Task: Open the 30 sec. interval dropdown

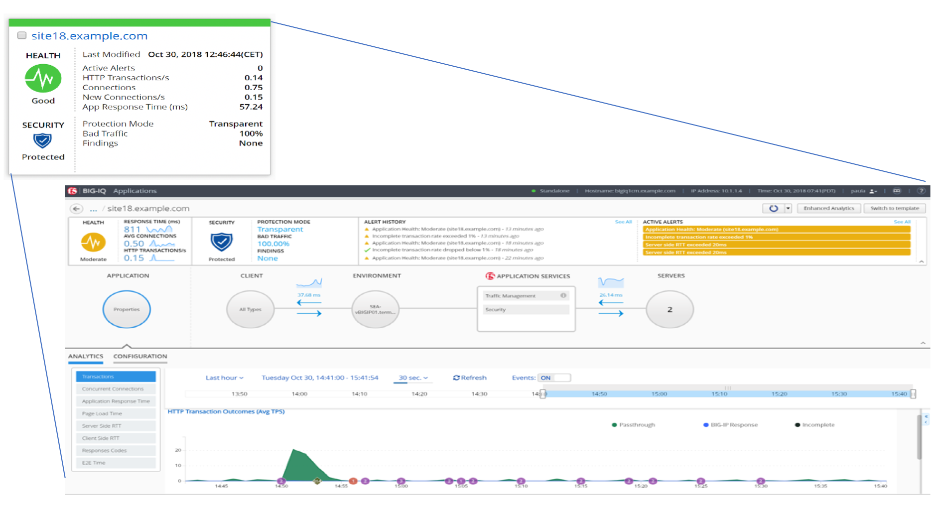Action: pyautogui.click(x=413, y=378)
